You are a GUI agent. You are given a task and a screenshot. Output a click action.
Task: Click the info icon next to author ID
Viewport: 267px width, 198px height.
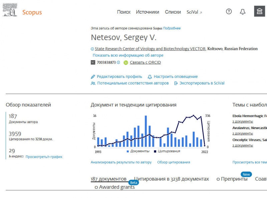point(118,62)
